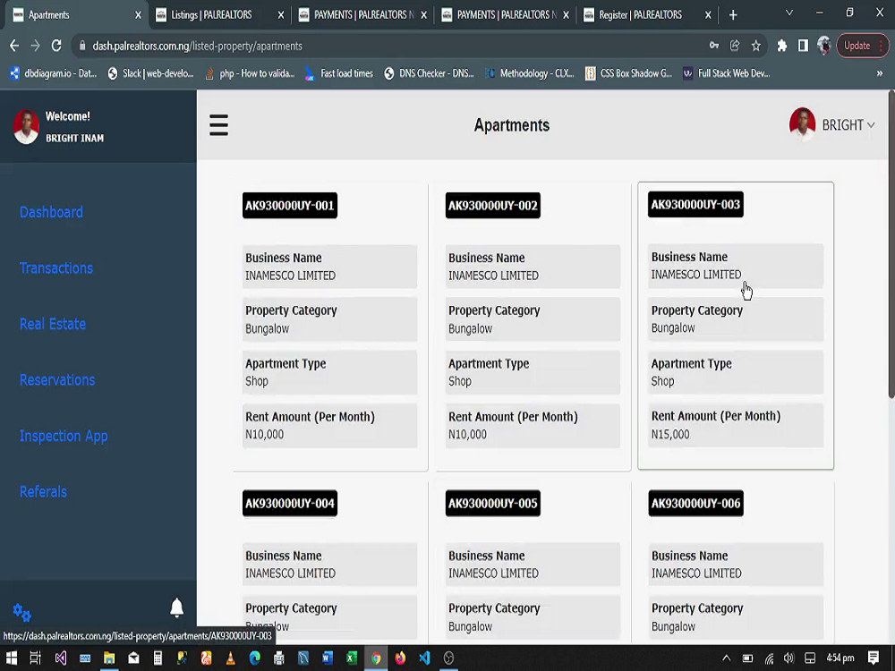The image size is (895, 671).
Task: Bookmark this page with star
Action: (755, 46)
